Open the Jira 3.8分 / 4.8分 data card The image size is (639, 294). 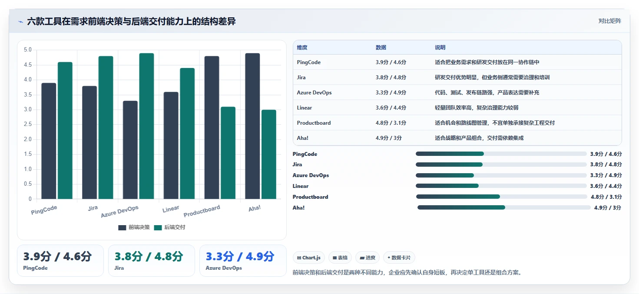click(152, 261)
